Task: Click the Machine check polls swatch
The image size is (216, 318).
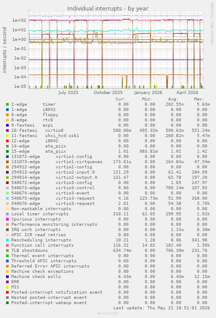Action: [7, 277]
